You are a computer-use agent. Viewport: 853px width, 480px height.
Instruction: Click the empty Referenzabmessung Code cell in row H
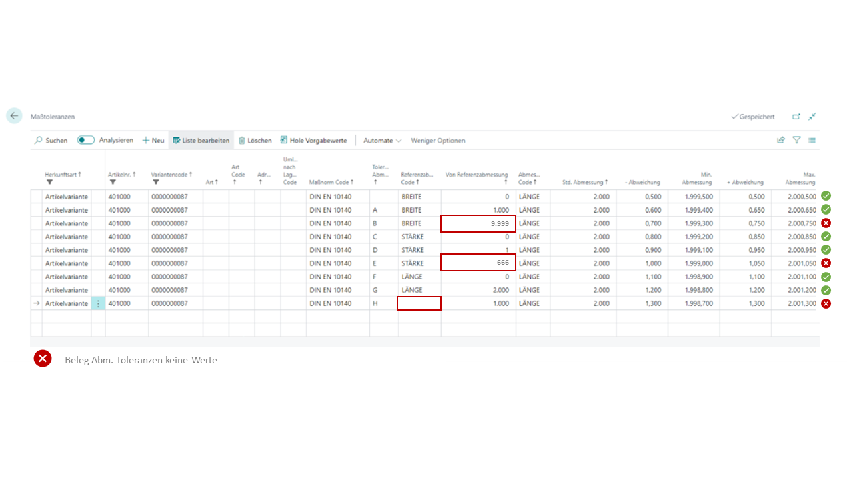(419, 303)
